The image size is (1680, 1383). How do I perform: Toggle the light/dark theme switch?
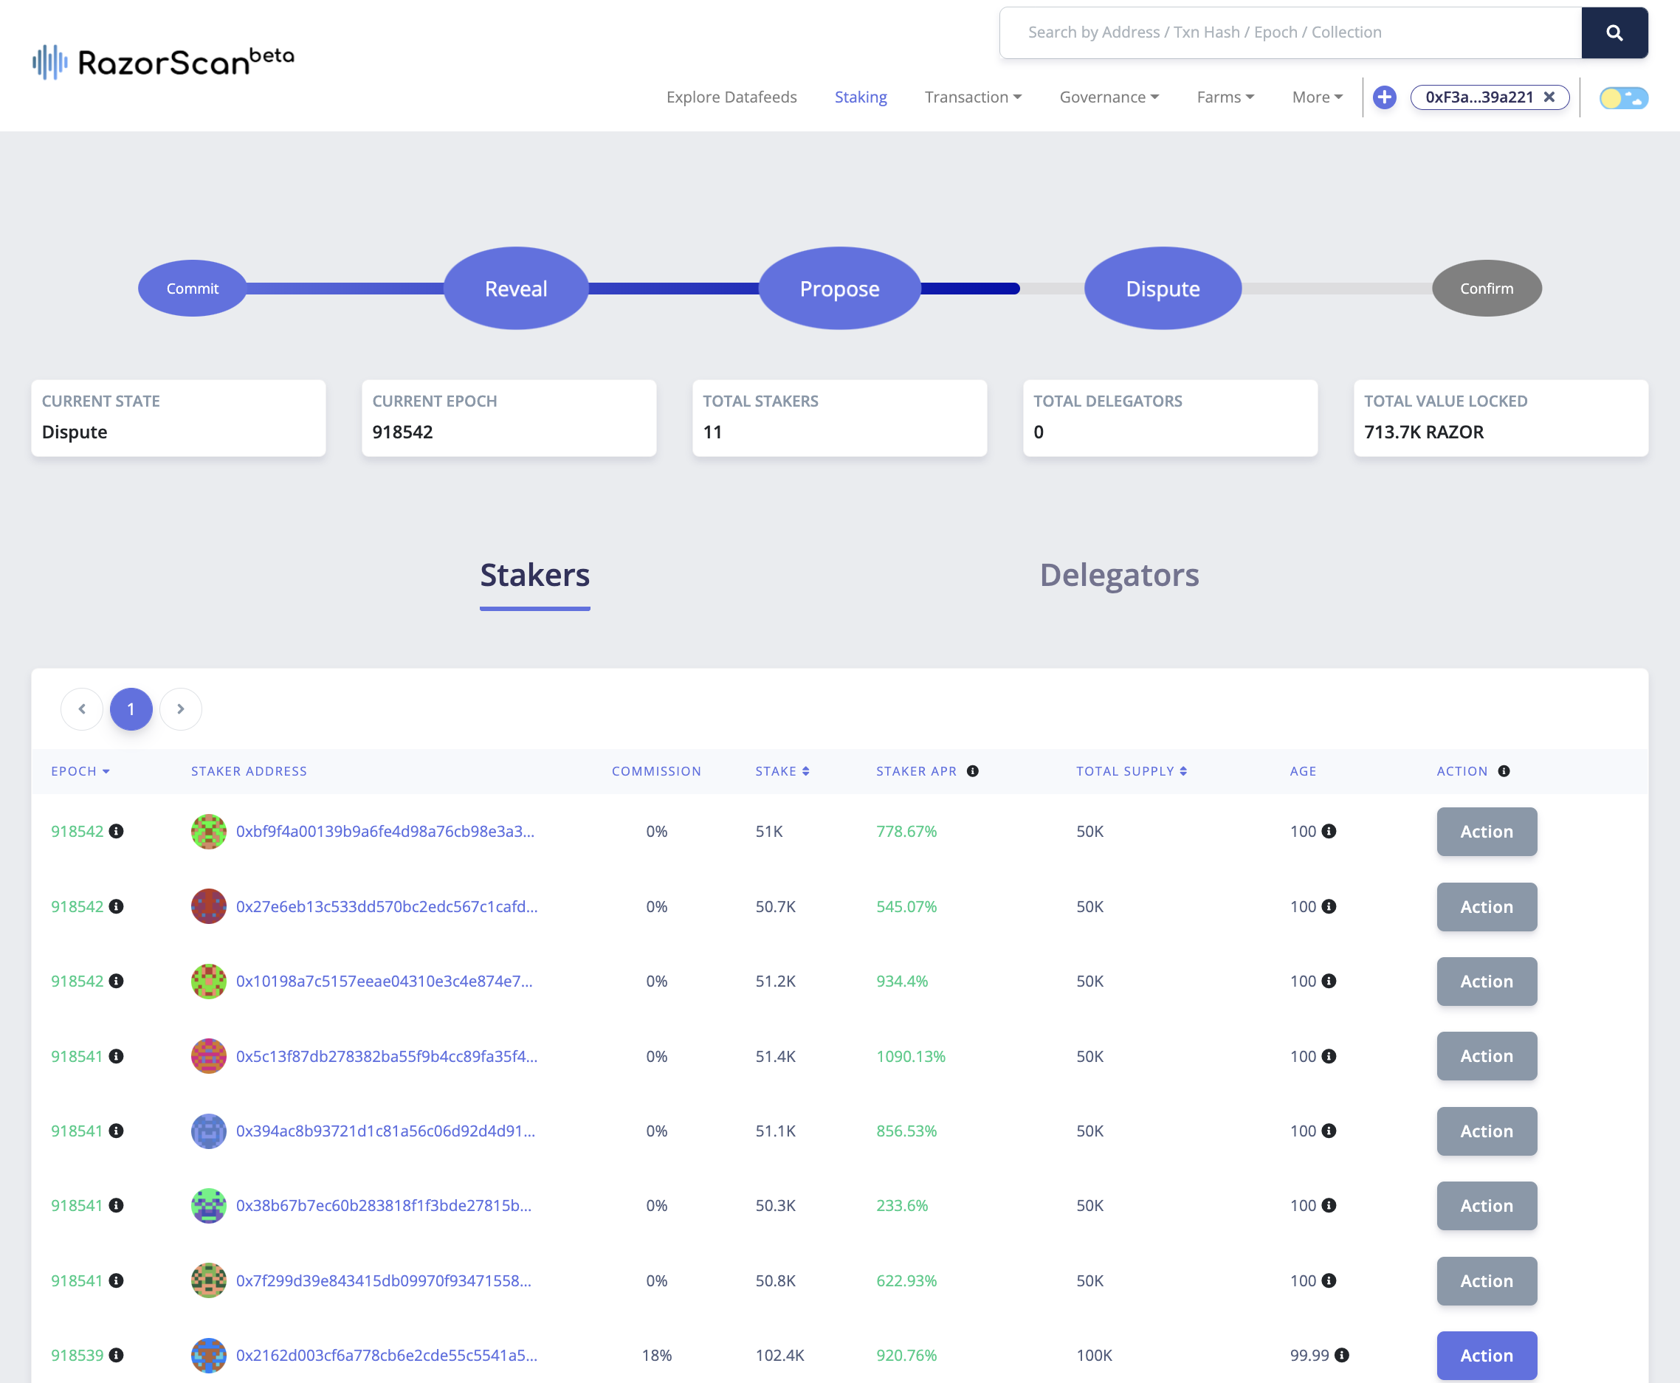pyautogui.click(x=1623, y=98)
